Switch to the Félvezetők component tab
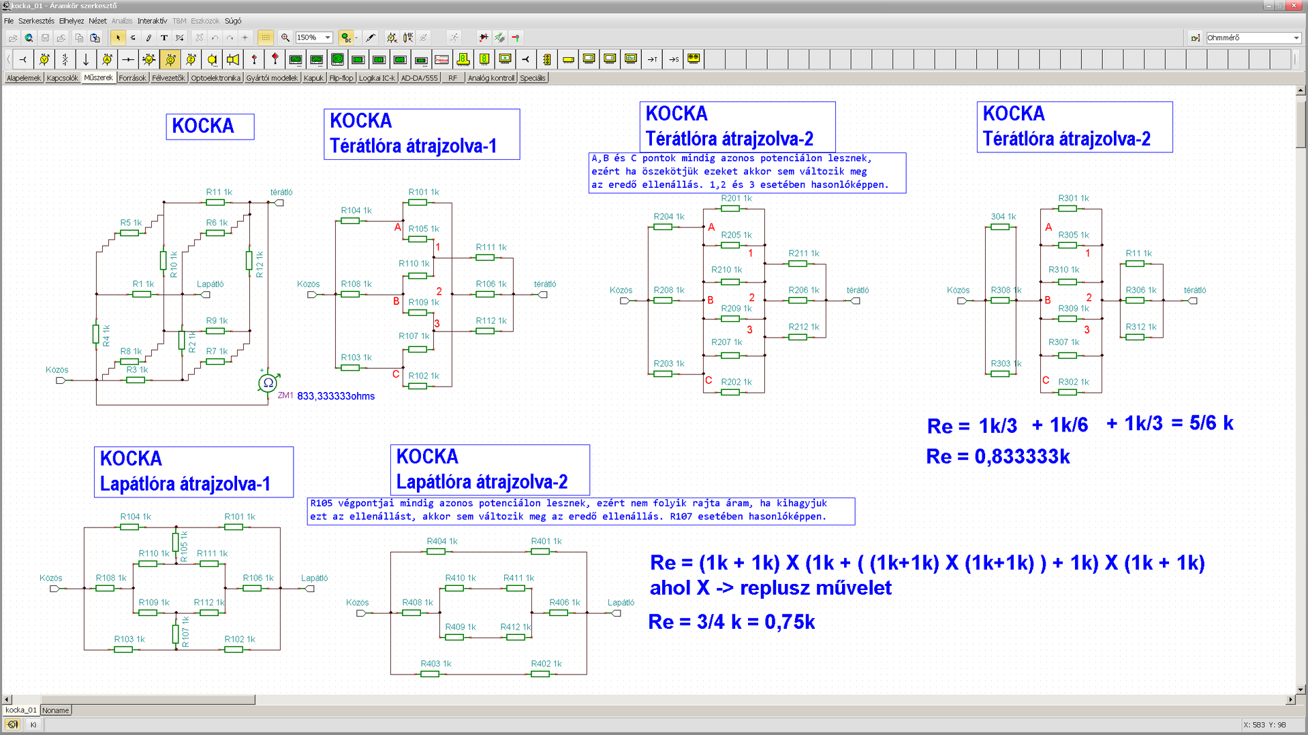This screenshot has width=1308, height=735. coord(168,78)
